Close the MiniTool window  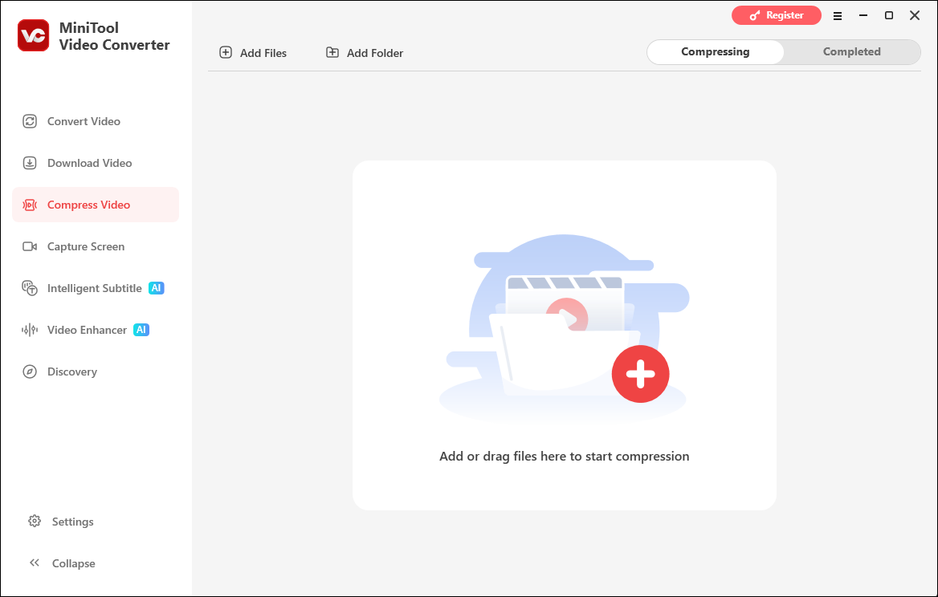(x=915, y=15)
